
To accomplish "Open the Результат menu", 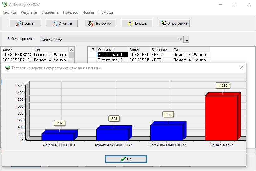I will pos(29,12).
